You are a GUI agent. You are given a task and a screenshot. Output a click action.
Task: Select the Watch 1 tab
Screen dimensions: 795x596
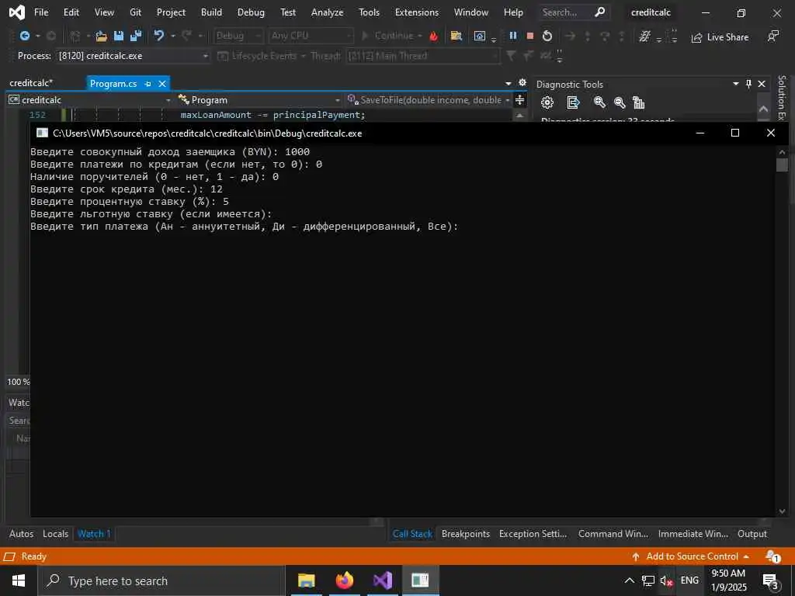(x=94, y=534)
